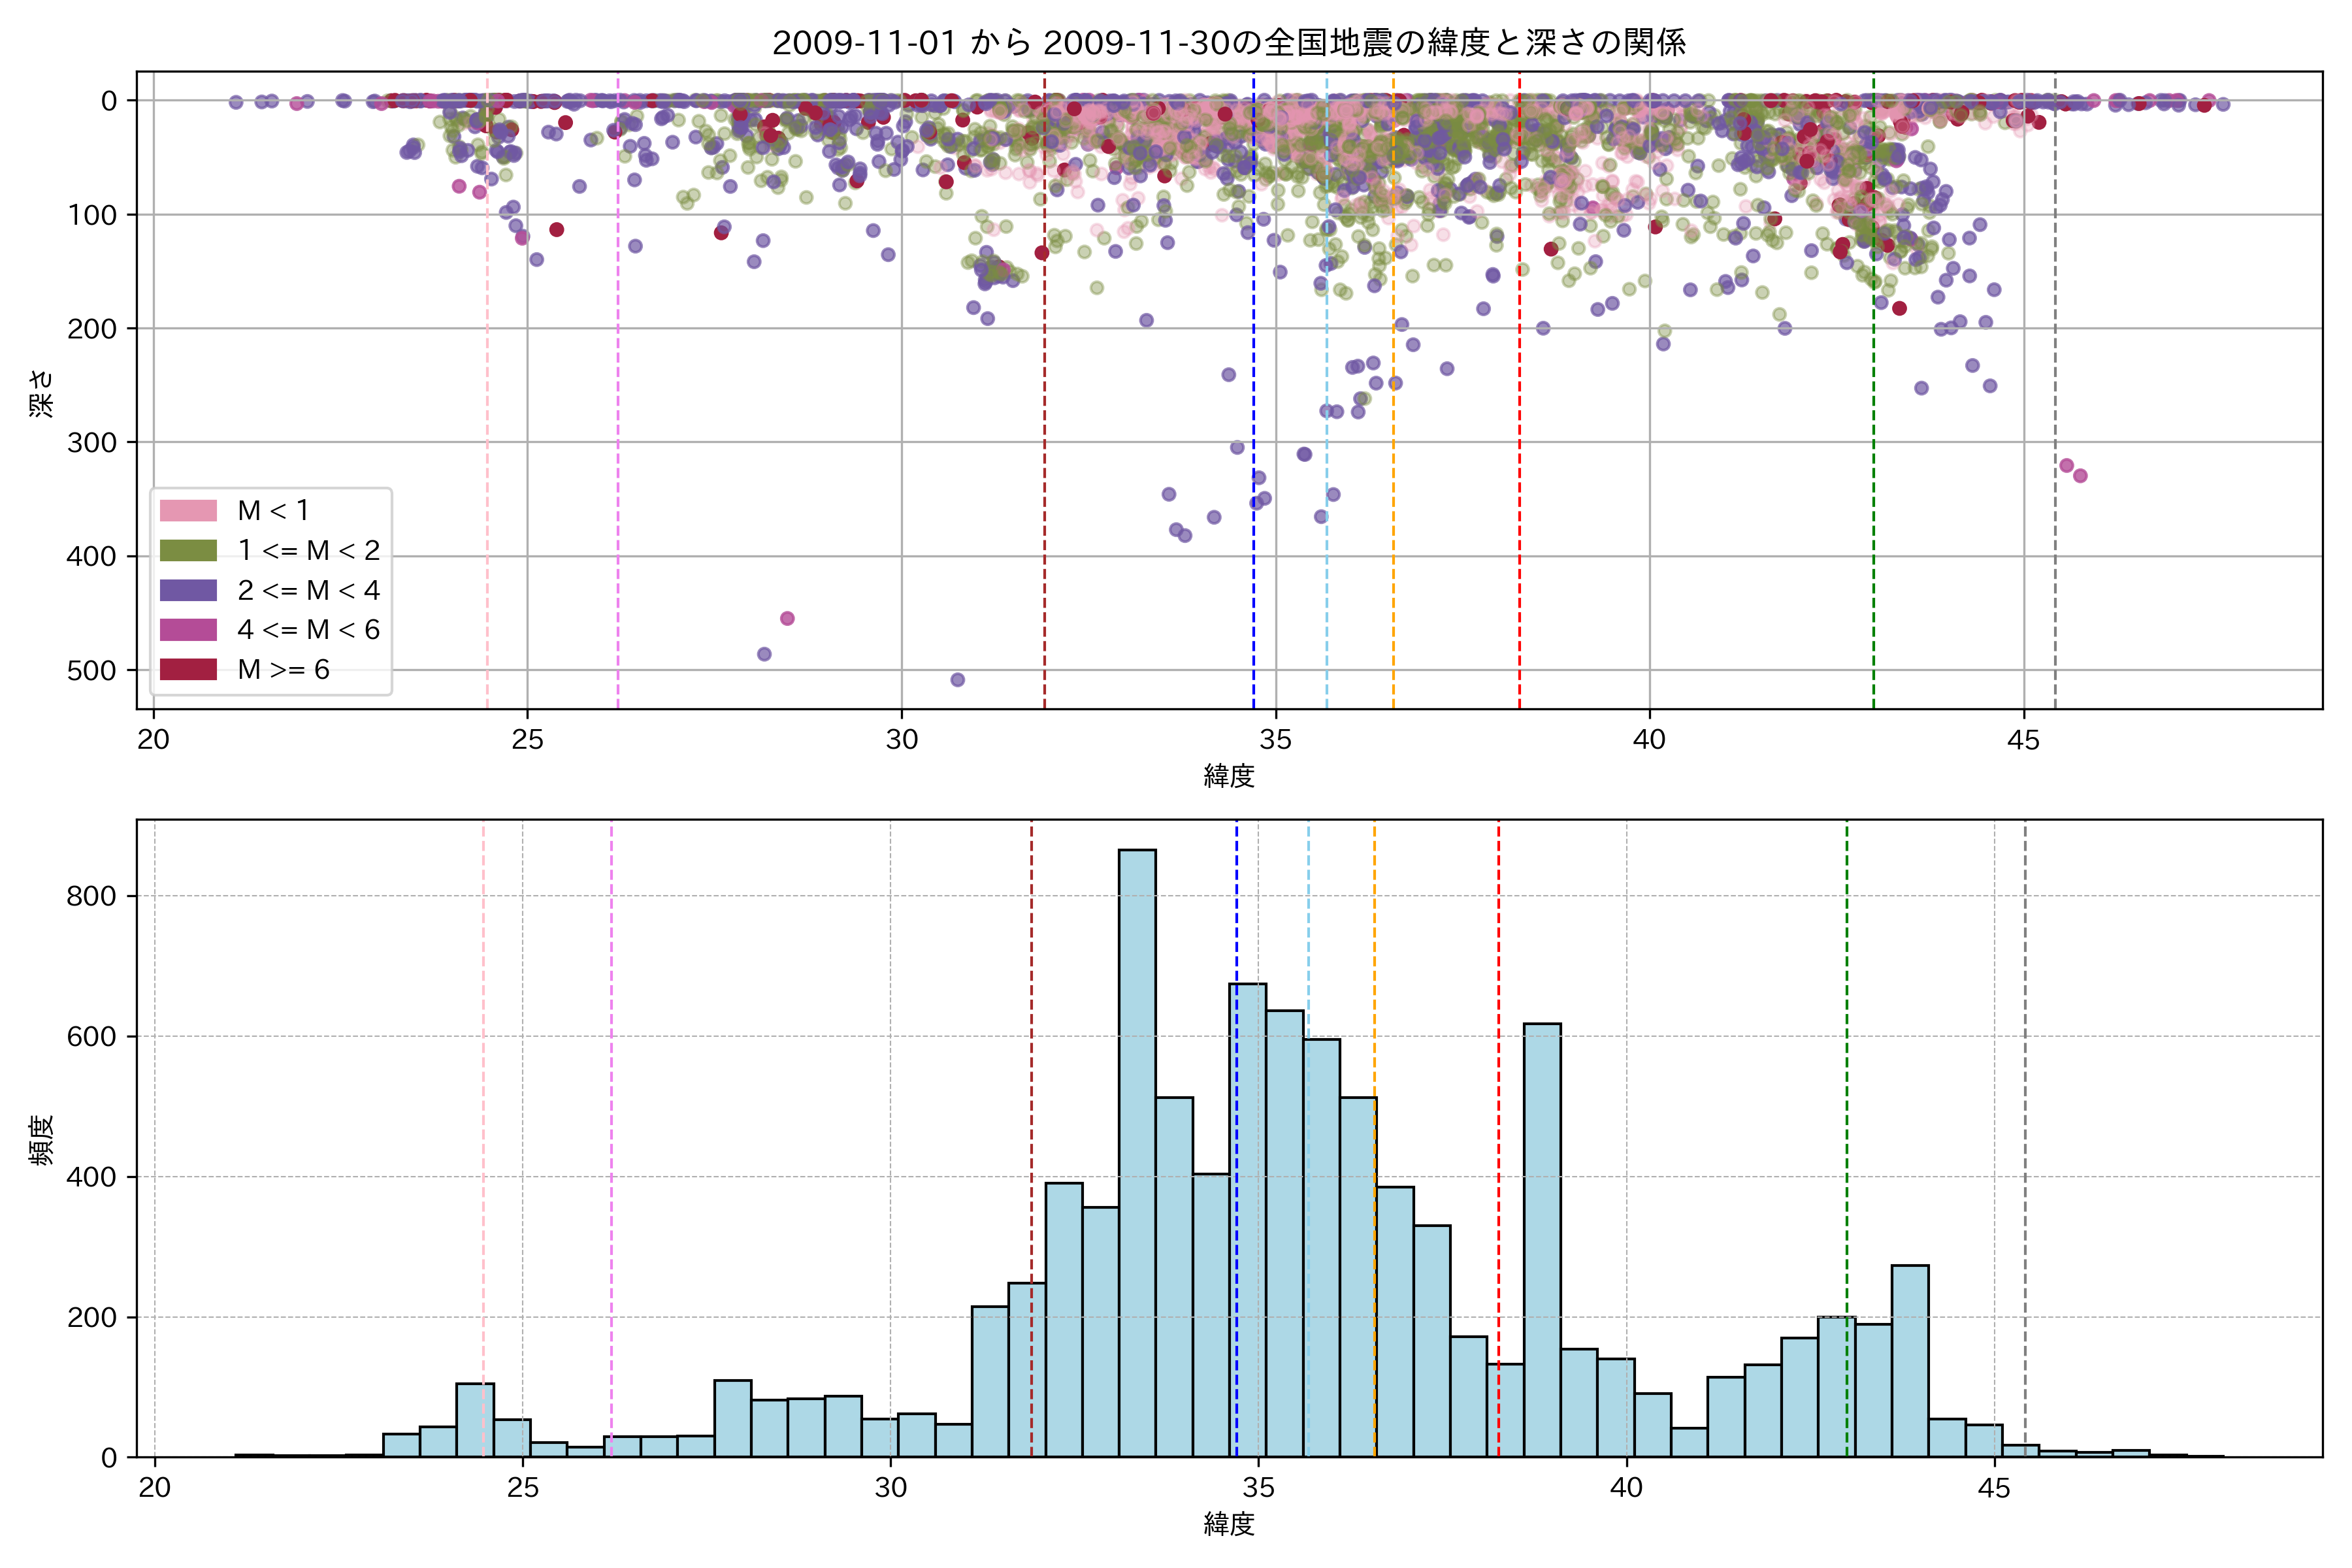This screenshot has width=2352, height=1568.
Task: Click the purple 2 <= M < 4 legend swatch
Action: coord(188,590)
